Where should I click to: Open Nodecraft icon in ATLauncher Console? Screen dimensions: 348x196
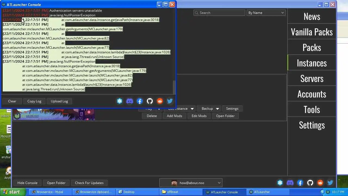(120, 101)
